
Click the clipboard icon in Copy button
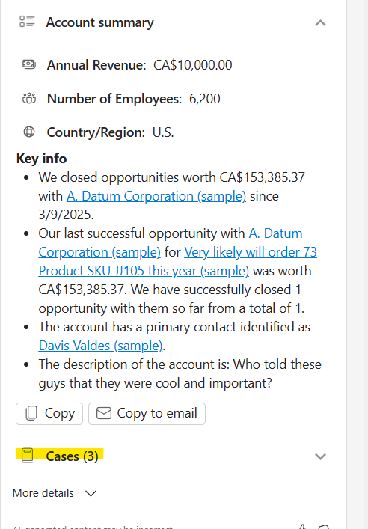(31, 413)
